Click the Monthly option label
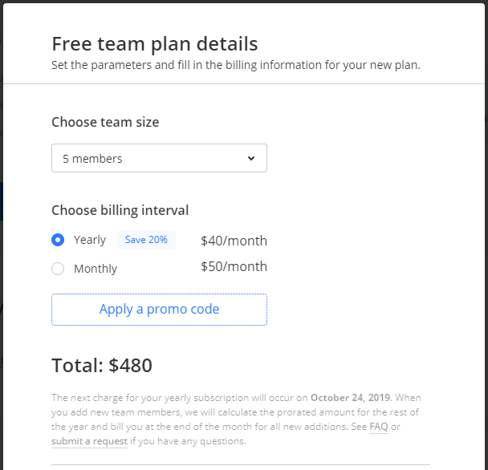 96,269
